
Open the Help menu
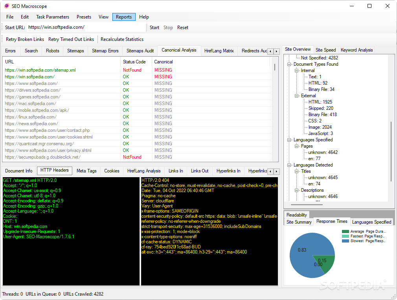tap(144, 17)
